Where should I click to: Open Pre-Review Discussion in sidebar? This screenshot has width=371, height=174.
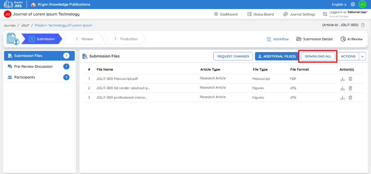click(39, 66)
